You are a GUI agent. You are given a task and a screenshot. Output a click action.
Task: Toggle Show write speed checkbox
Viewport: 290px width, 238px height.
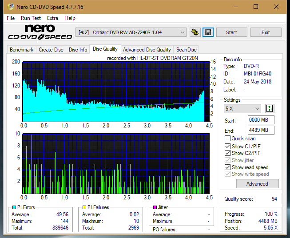227,174
